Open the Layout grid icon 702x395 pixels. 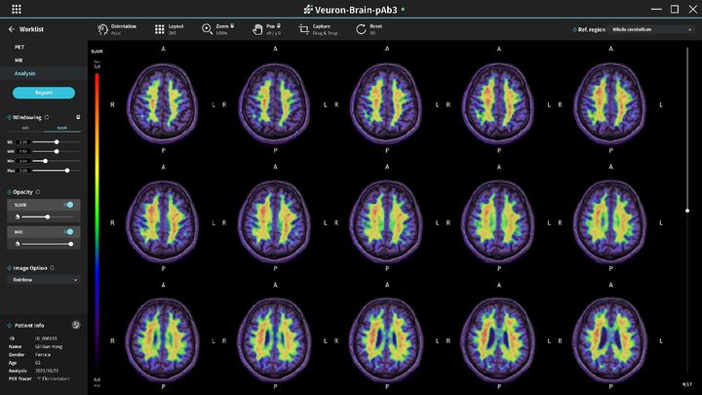[159, 29]
